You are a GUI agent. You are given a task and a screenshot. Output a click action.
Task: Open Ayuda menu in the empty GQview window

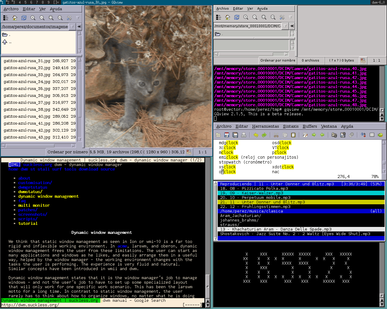click(x=262, y=8)
